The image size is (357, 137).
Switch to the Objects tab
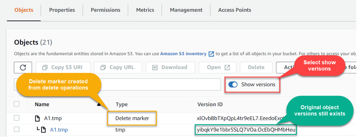click(x=24, y=10)
